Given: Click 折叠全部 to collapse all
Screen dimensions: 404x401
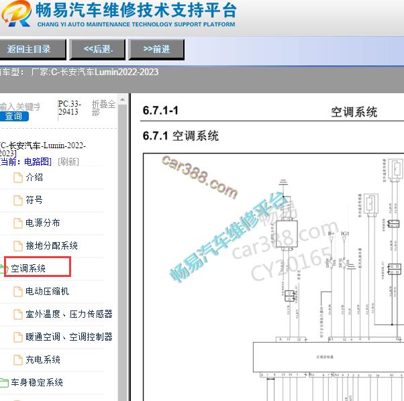Looking at the screenshot, I should 103,108.
